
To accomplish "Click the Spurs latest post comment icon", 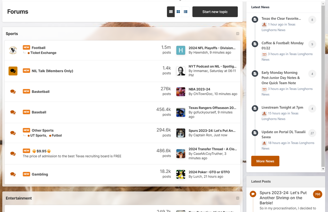I will pos(253,194).
